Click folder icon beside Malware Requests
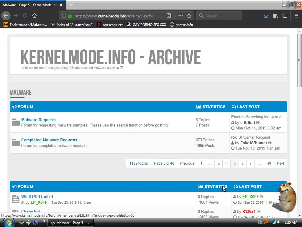Image resolution: width=302 pixels, height=227 pixels. 16,122
